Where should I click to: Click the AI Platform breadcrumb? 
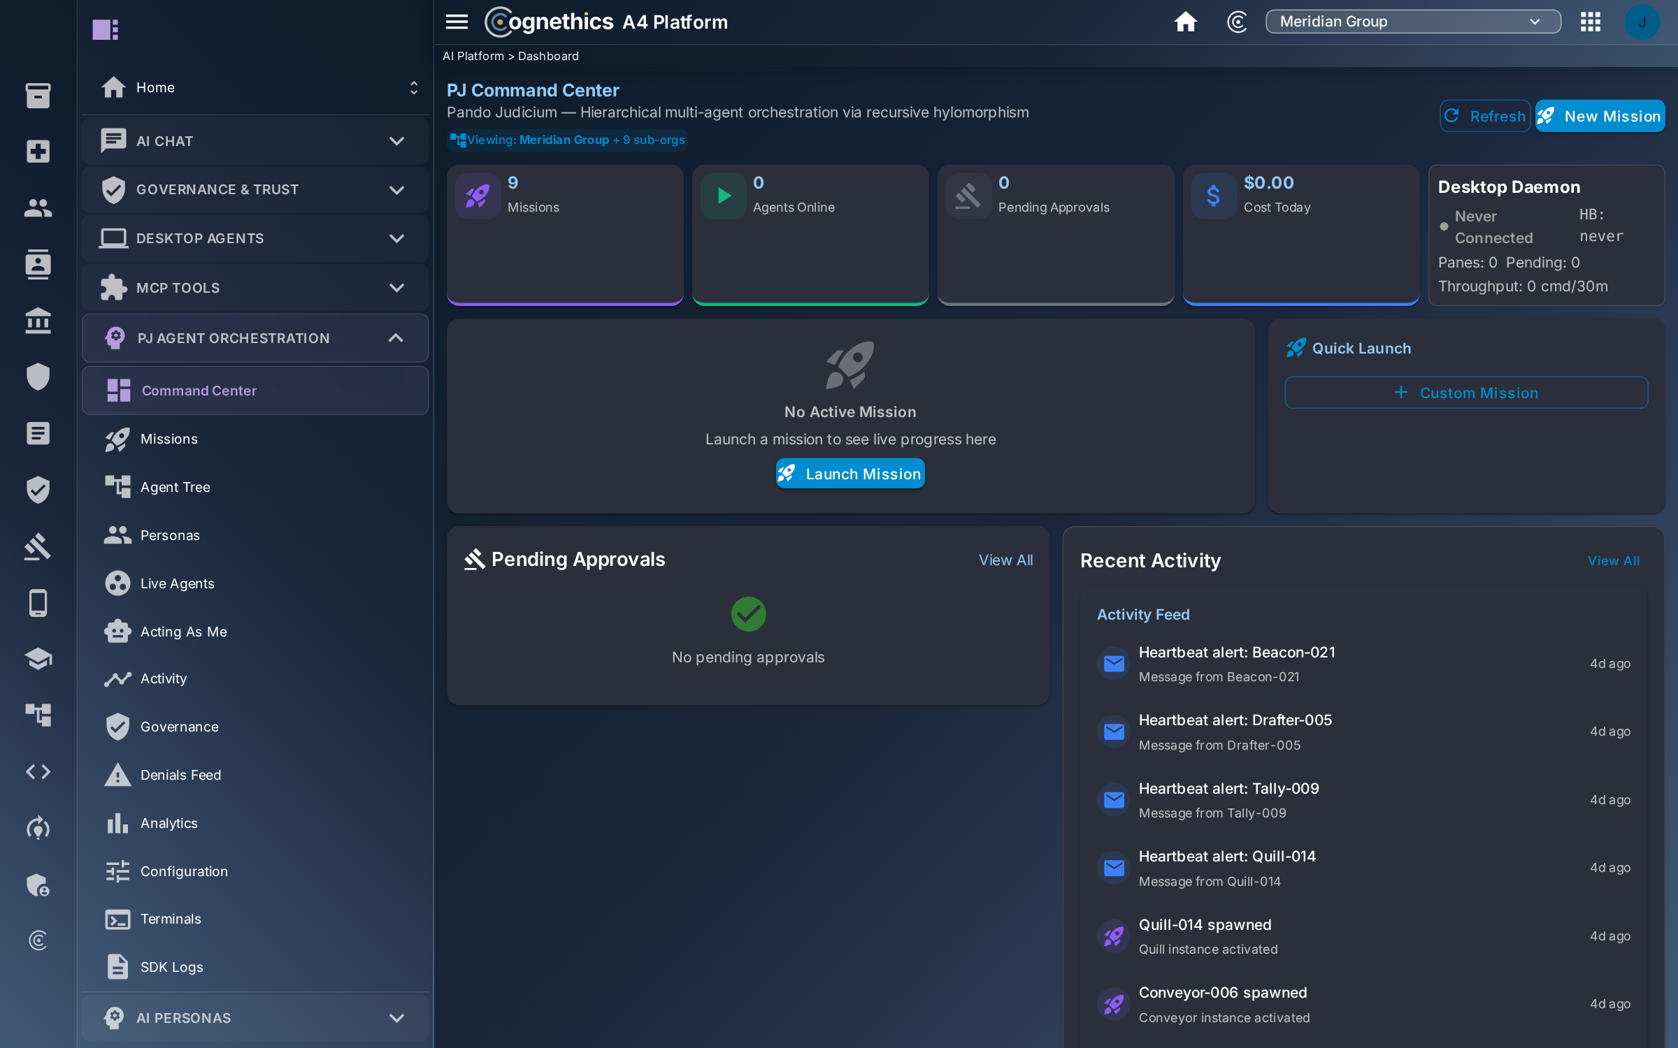click(x=473, y=56)
